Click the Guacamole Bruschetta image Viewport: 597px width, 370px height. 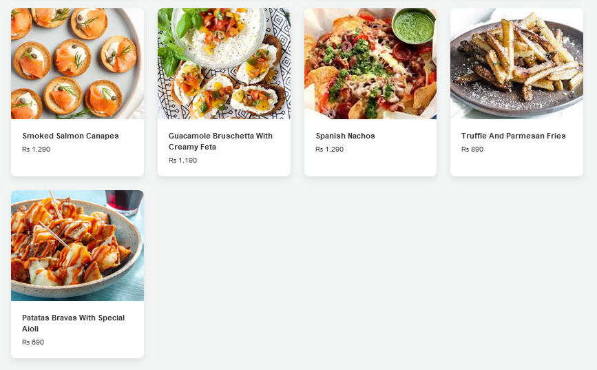click(x=224, y=63)
